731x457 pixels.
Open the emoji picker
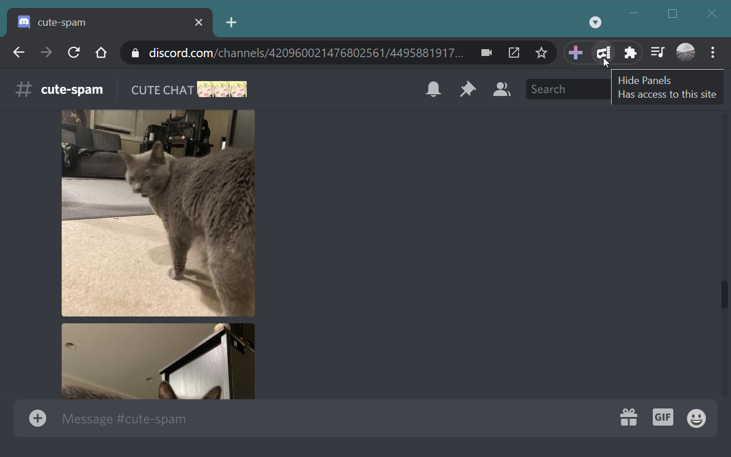click(x=696, y=418)
